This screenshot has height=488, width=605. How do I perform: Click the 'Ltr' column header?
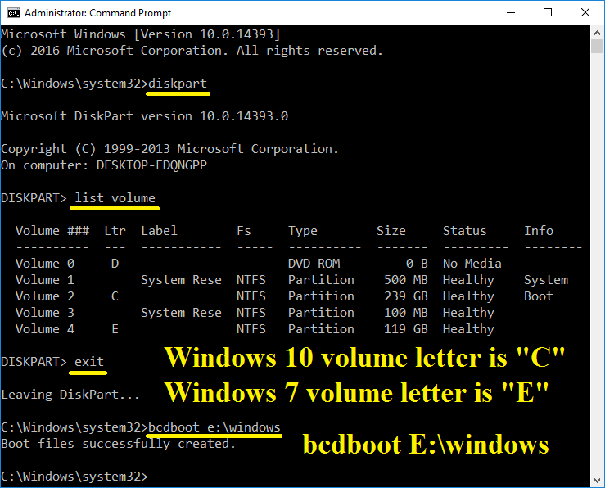pyautogui.click(x=115, y=231)
